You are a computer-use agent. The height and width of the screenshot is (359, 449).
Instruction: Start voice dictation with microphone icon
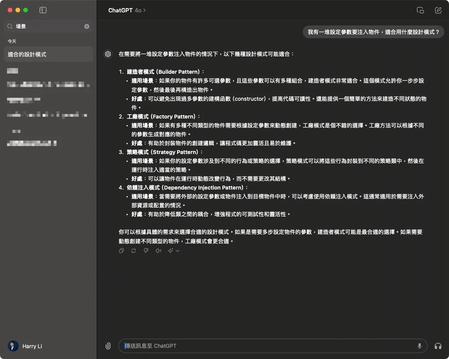click(x=420, y=346)
